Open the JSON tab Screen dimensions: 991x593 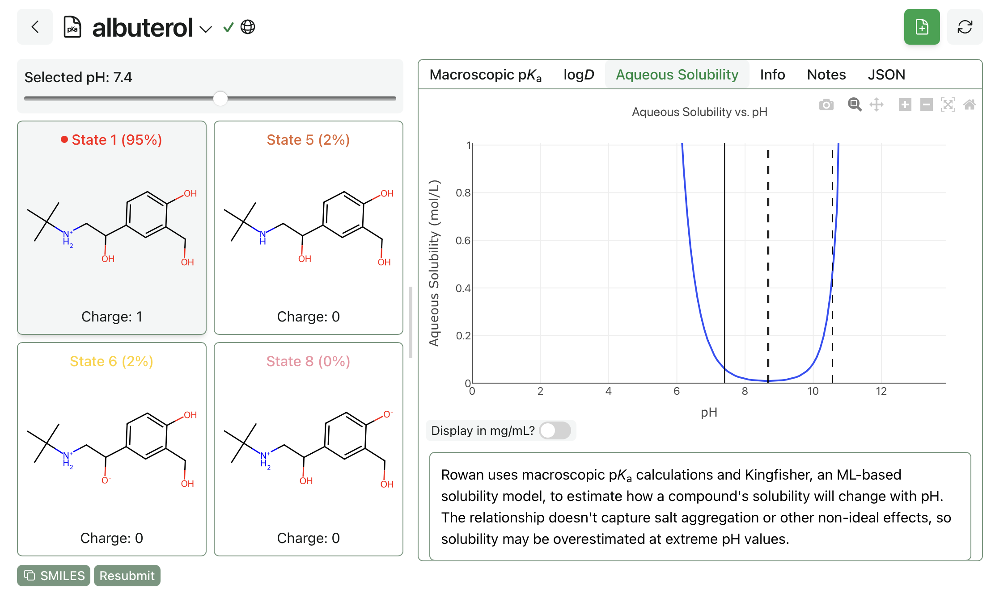pos(886,75)
